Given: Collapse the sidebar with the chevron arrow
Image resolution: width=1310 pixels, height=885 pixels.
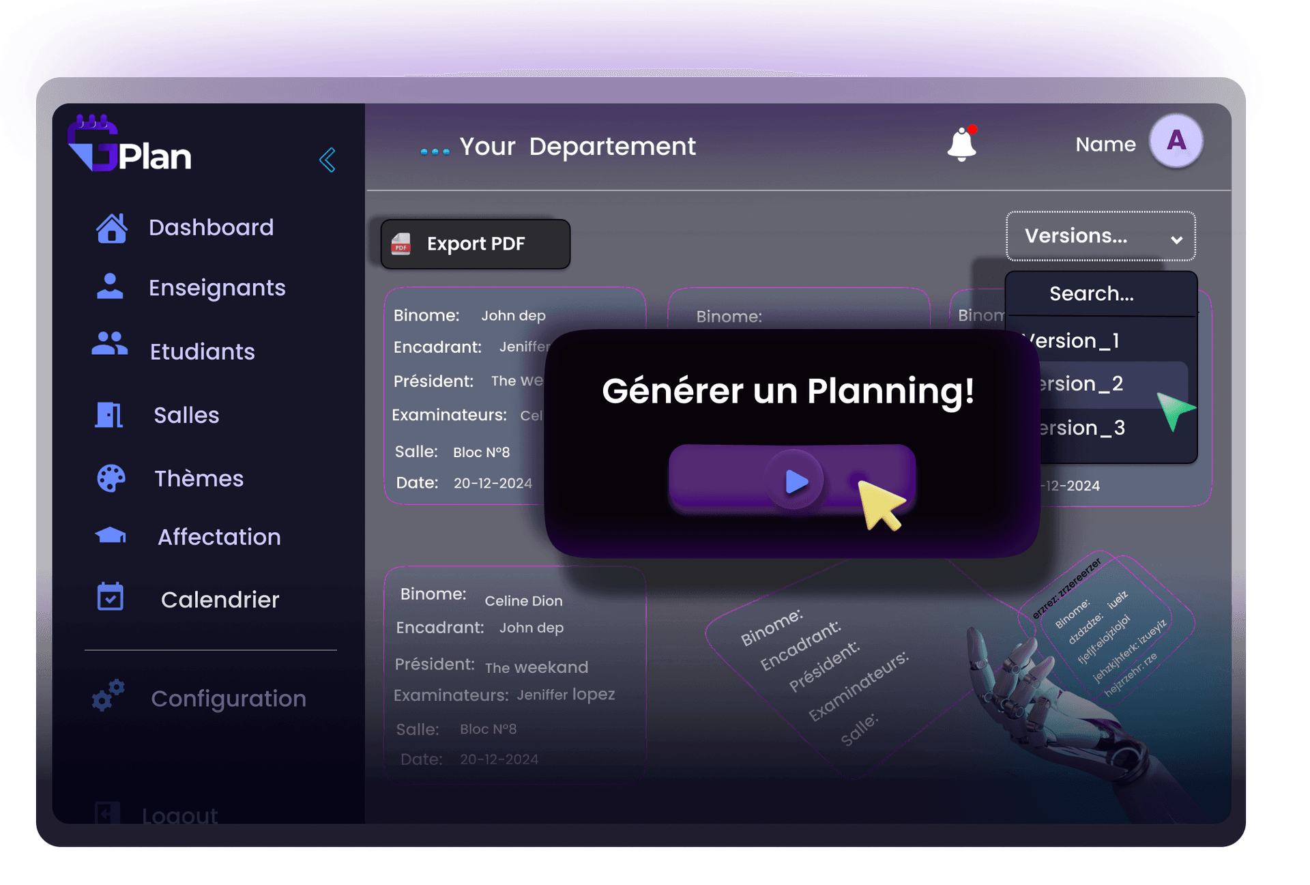Looking at the screenshot, I should (328, 160).
